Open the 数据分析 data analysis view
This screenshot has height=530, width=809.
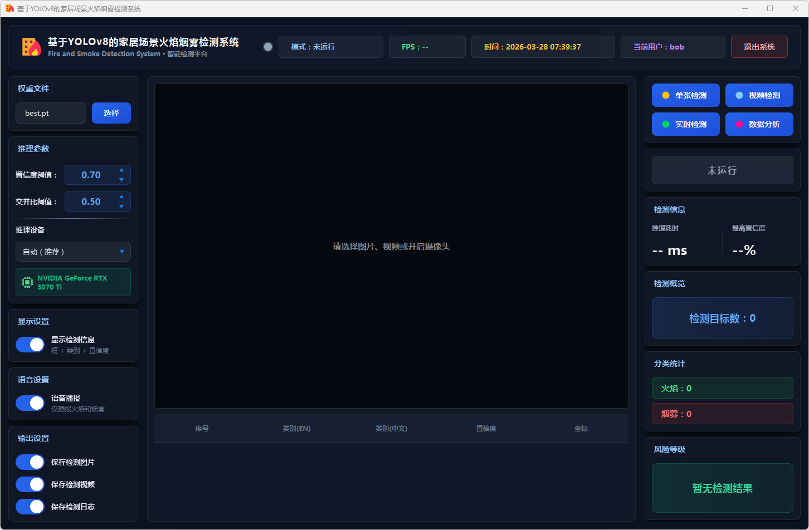point(759,124)
